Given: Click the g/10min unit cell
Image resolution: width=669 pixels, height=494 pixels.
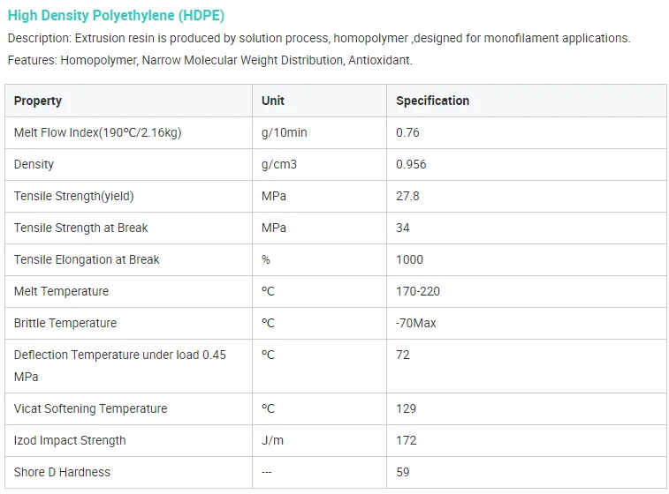Looking at the screenshot, I should [x=284, y=132].
